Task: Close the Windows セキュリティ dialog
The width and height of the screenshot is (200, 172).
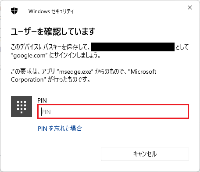Action: tap(190, 7)
